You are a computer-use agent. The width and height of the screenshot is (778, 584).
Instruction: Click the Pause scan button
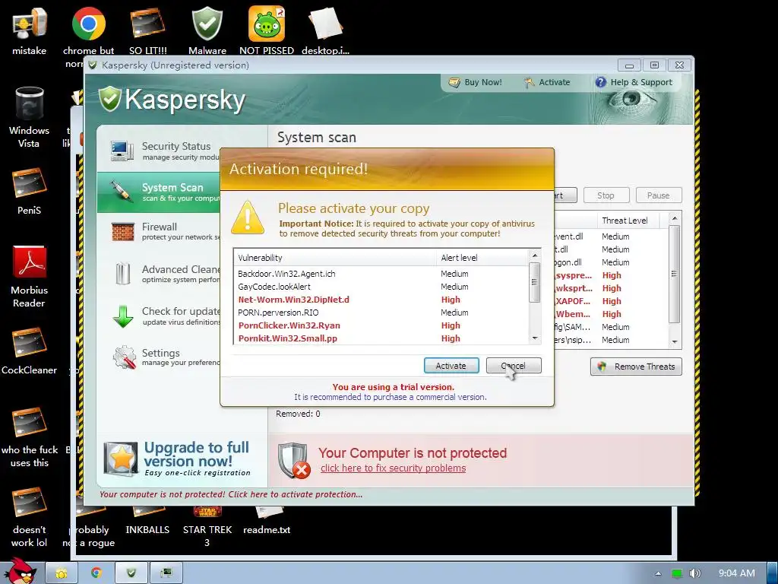pyautogui.click(x=659, y=195)
